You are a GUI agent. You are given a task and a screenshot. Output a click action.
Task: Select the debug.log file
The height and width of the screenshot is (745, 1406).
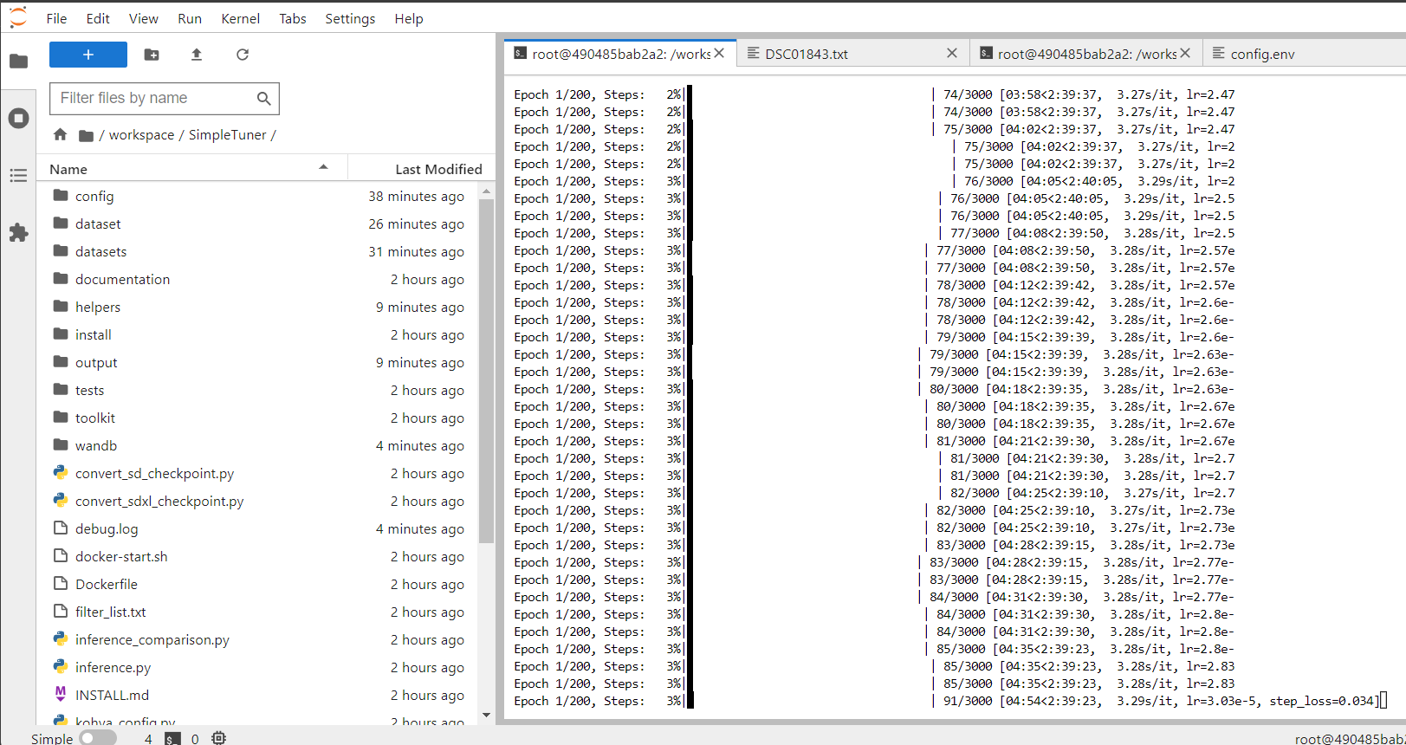[258, 528]
